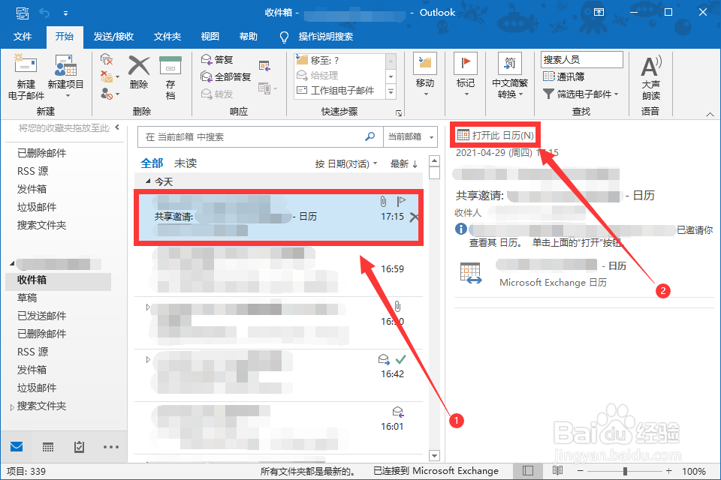Show Unread messages filter
This screenshot has height=480, width=721.
pyautogui.click(x=186, y=163)
